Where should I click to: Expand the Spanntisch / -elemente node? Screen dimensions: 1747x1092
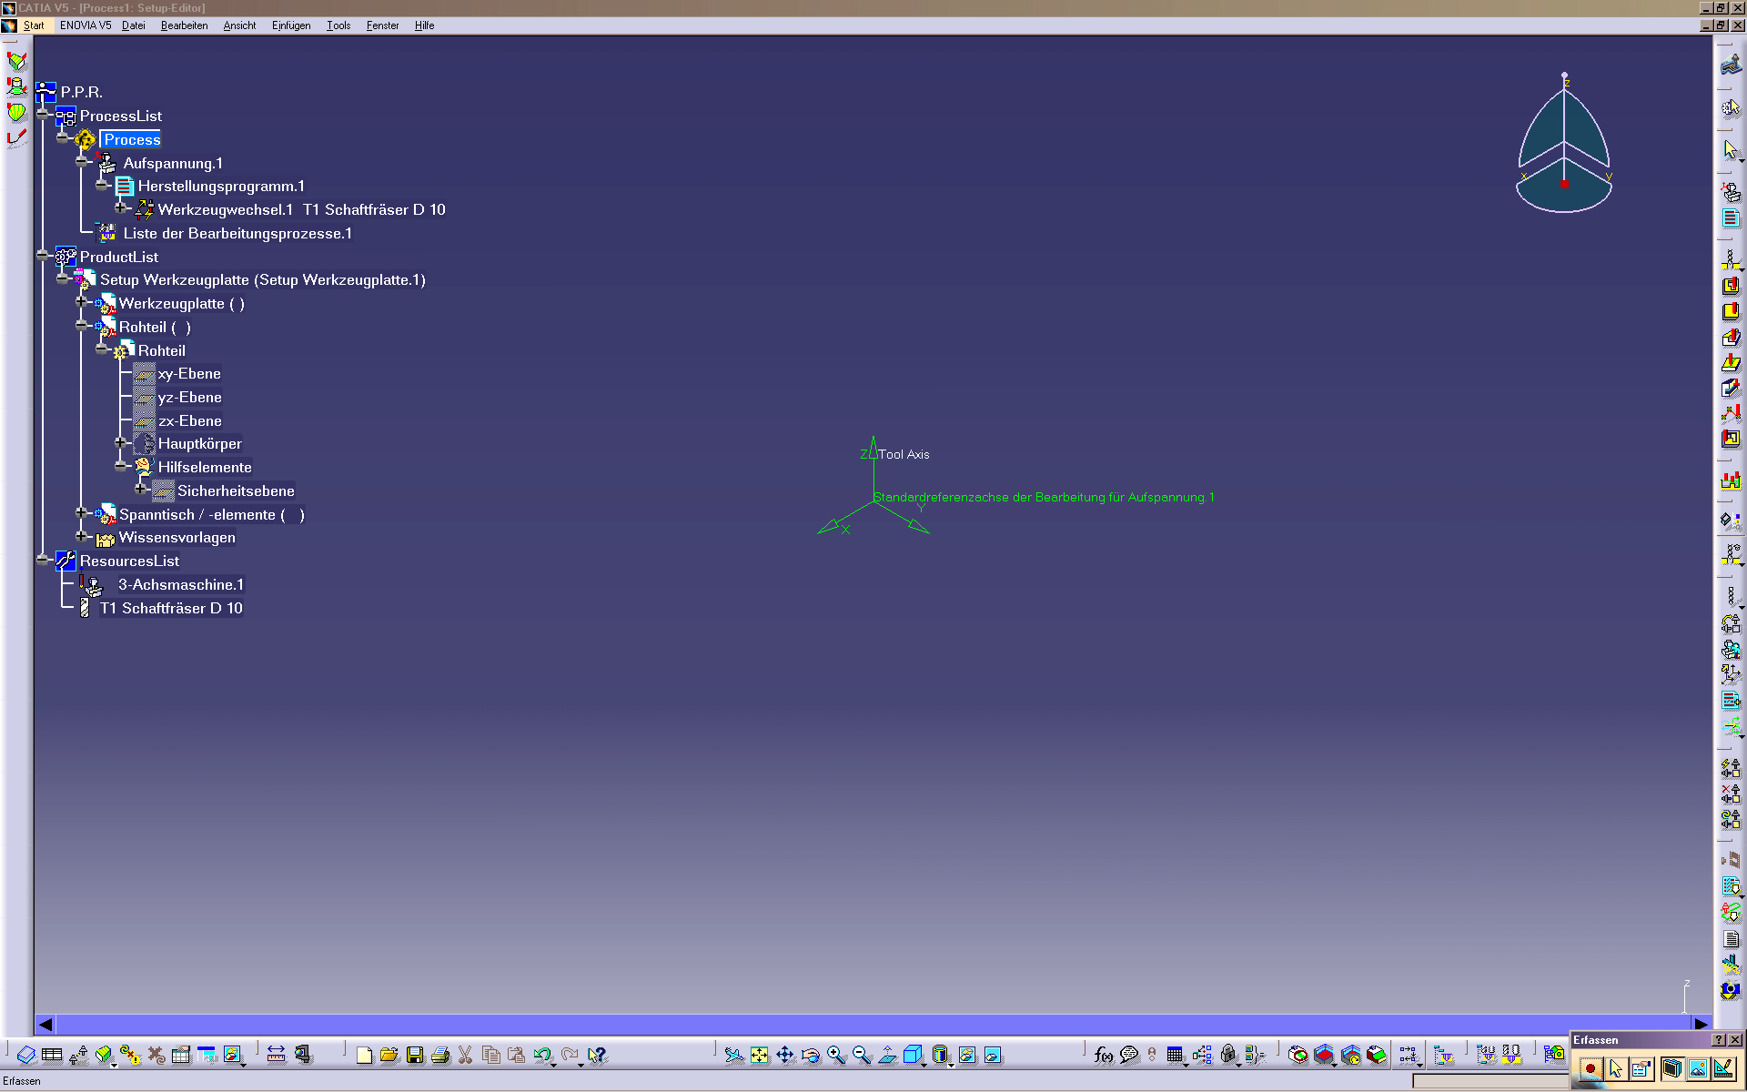coord(82,512)
